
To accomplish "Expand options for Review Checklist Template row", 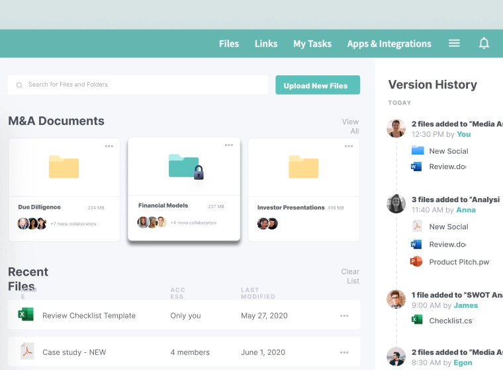I will [x=344, y=316].
